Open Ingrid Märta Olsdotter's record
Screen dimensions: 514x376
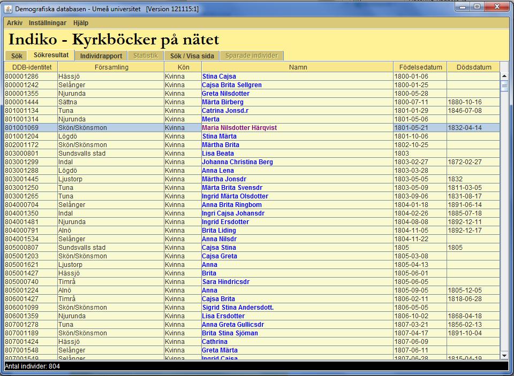pos(235,196)
